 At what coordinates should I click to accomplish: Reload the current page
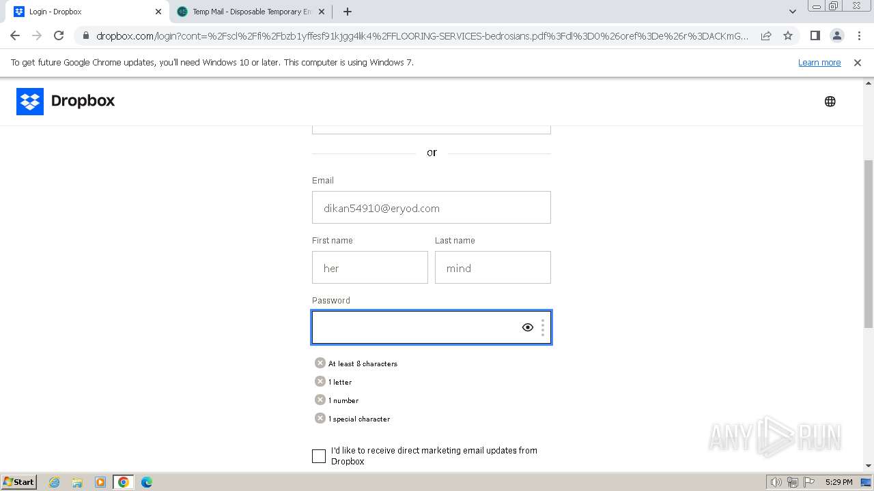(59, 35)
